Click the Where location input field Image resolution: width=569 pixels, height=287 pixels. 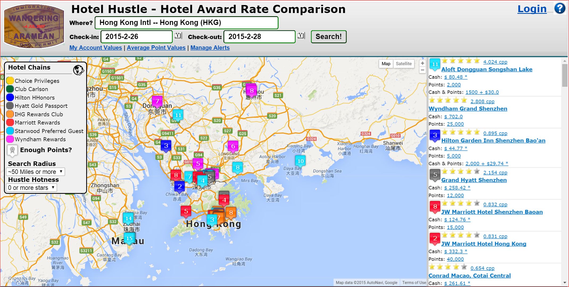tap(186, 23)
